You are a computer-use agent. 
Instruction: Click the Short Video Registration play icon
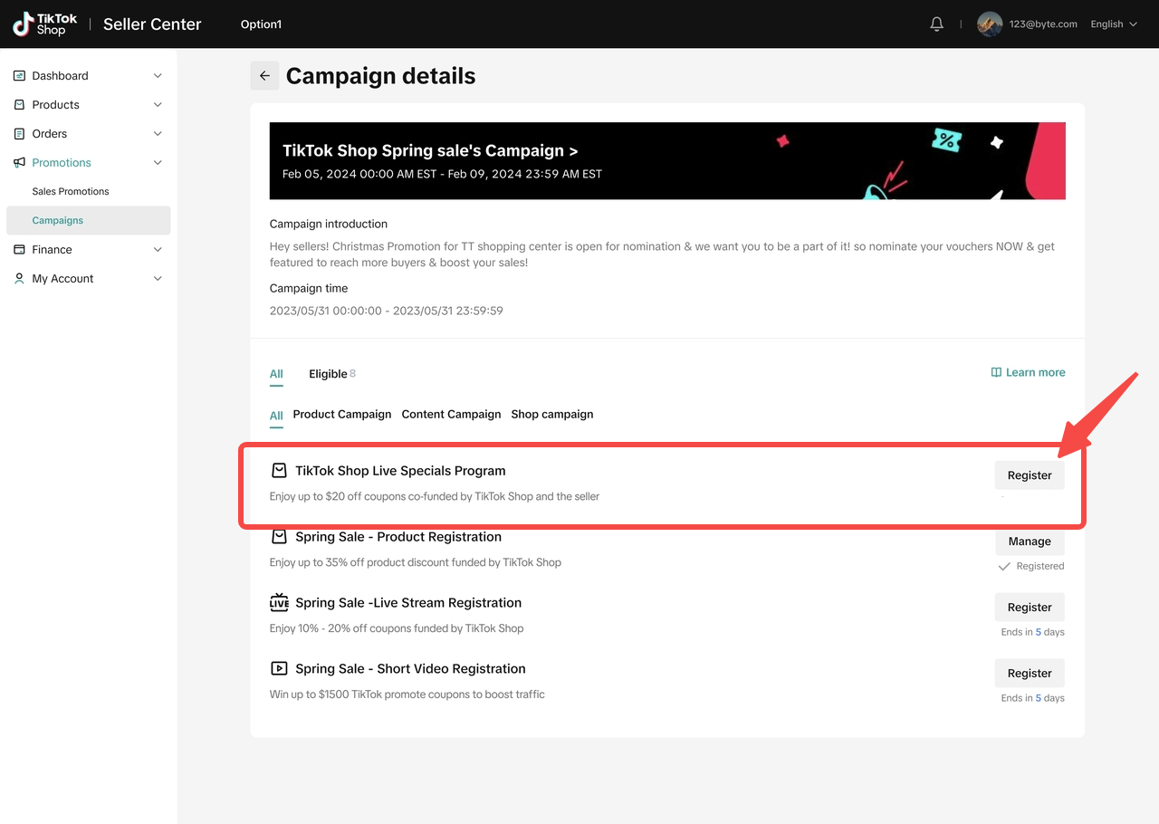[x=279, y=669]
